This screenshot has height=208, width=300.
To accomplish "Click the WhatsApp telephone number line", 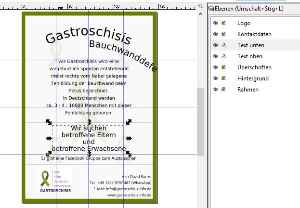I will tap(120, 183).
